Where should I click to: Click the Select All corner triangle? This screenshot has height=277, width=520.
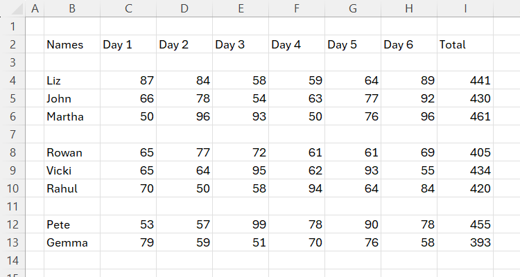[12, 8]
